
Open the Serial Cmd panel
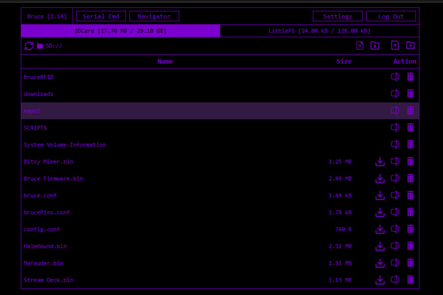(x=101, y=16)
